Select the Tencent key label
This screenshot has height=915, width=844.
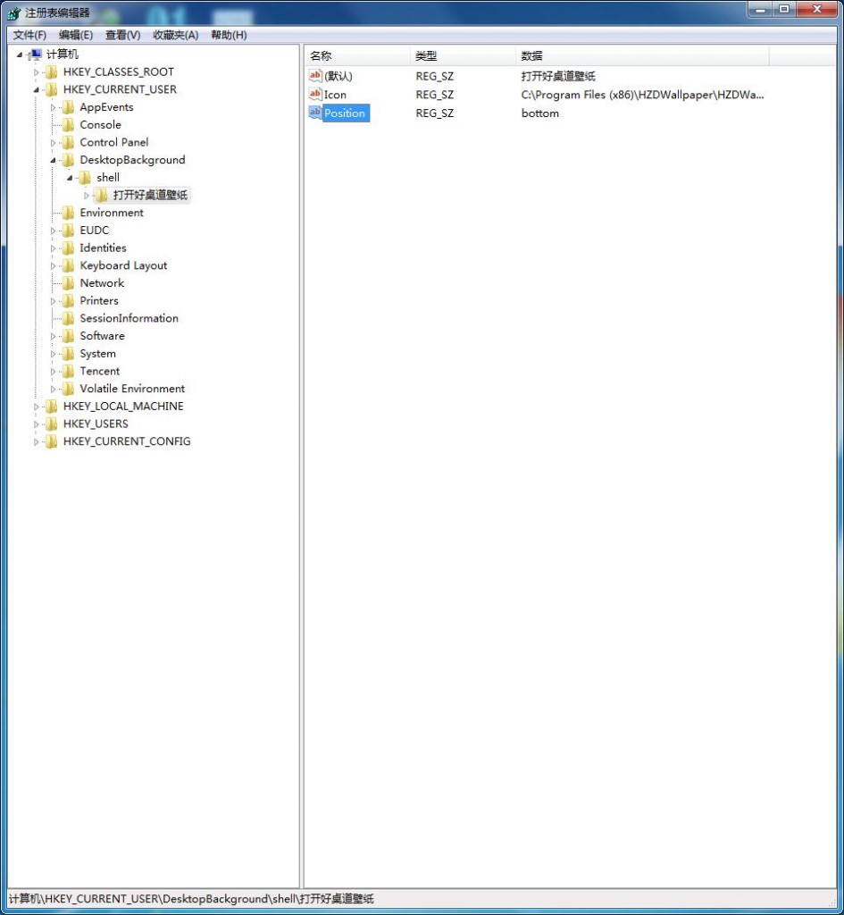pyautogui.click(x=100, y=371)
